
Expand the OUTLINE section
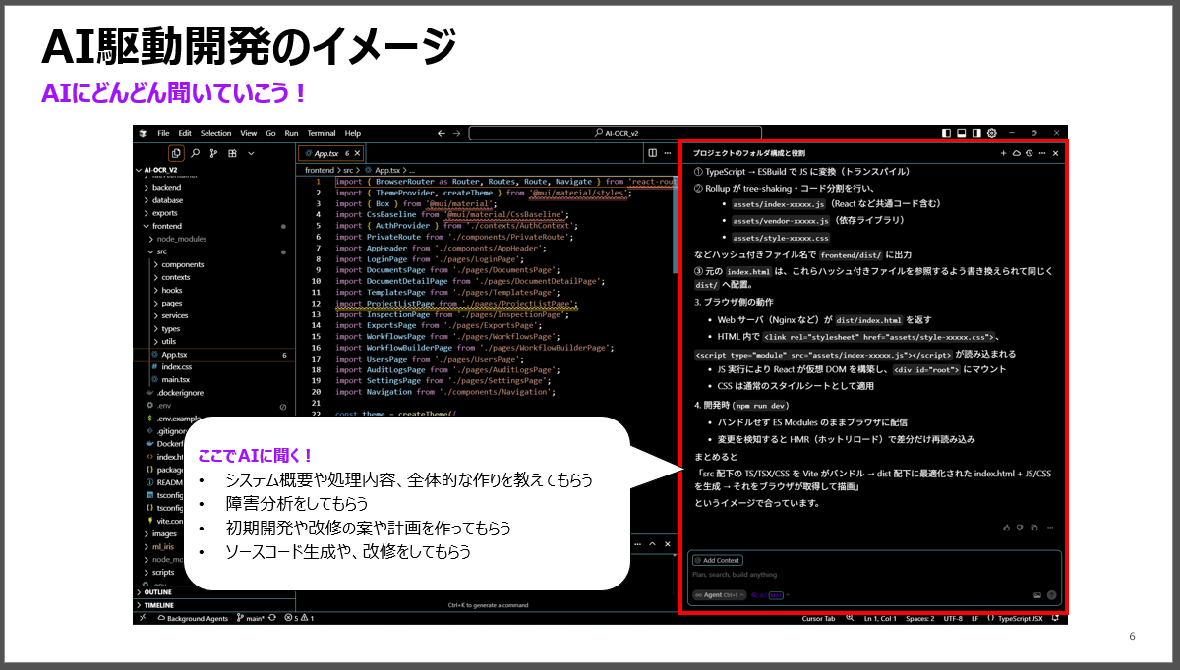pyautogui.click(x=213, y=592)
